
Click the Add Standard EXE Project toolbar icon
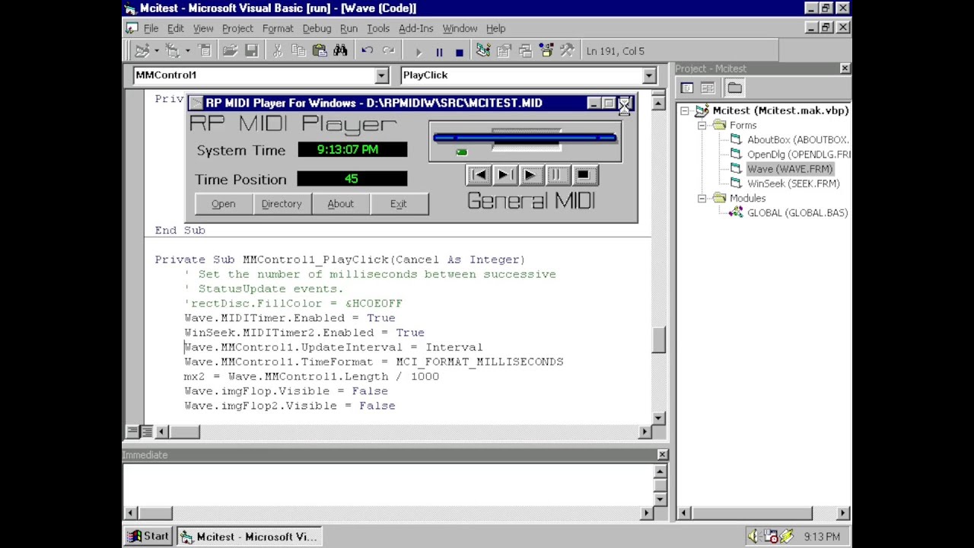pos(142,51)
